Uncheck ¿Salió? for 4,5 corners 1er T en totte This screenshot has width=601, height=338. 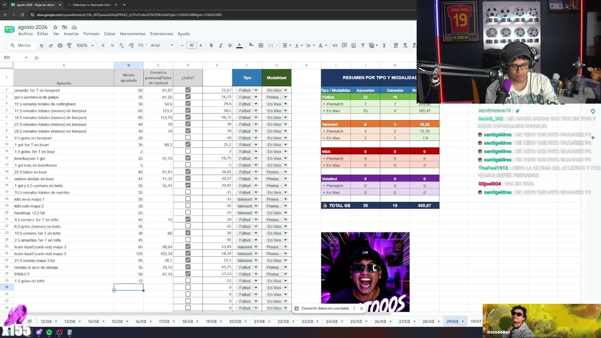188,220
